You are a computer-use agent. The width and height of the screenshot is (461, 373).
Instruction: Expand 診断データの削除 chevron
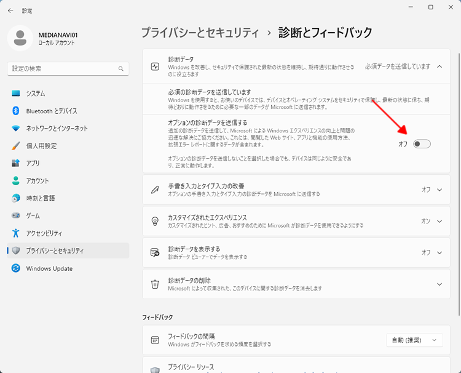point(439,284)
